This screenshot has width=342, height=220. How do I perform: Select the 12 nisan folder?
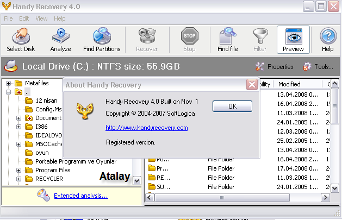coord(46,100)
